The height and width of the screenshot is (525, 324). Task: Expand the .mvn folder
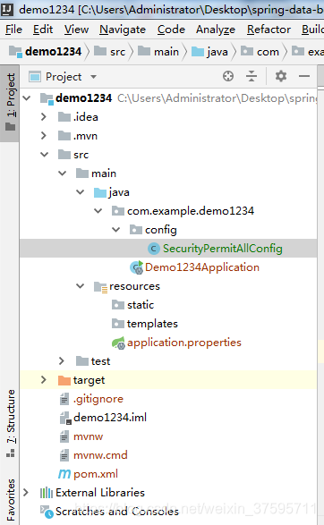(44, 136)
